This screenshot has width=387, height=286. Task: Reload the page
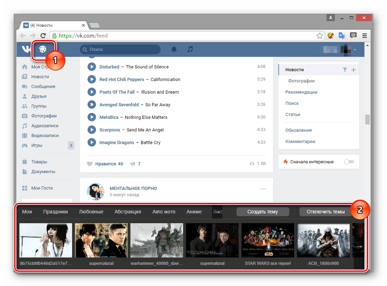coord(43,36)
